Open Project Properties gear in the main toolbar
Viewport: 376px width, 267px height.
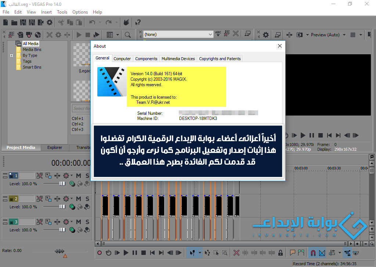click(x=50, y=22)
